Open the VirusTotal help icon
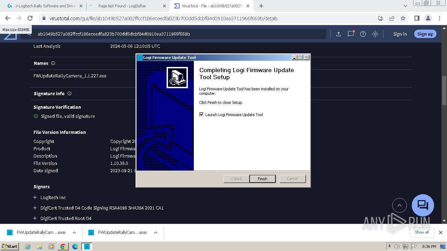 363,34
